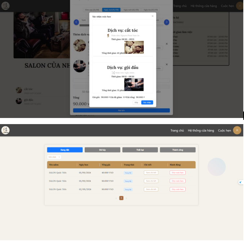Switch to the Đang đặt tab
Screen dimensions: 244x241
pos(65,150)
